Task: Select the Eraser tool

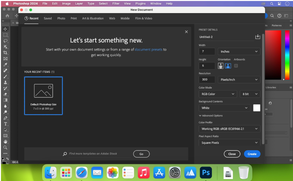Action: pyautogui.click(x=5, y=94)
